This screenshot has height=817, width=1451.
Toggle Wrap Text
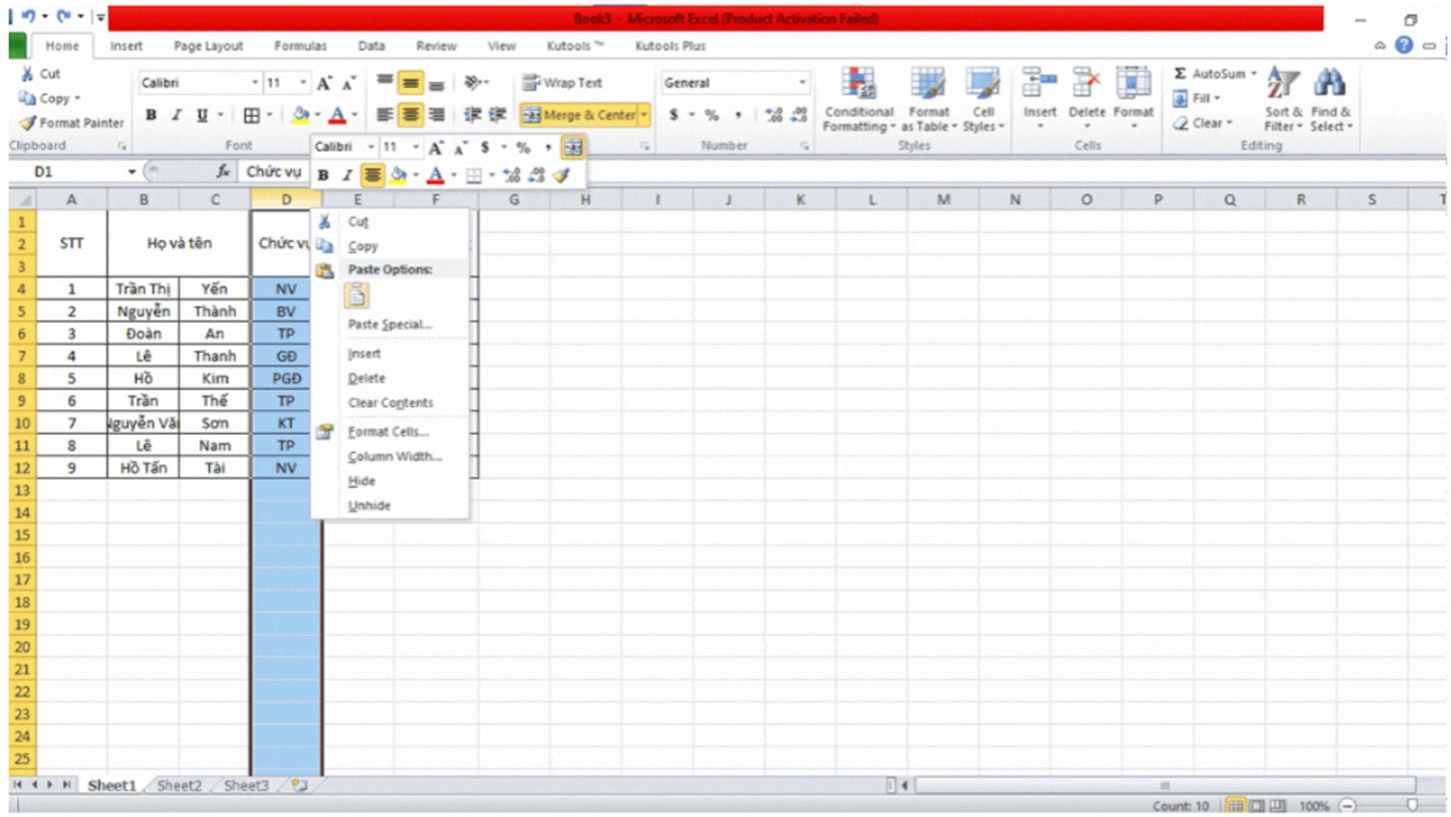562,83
